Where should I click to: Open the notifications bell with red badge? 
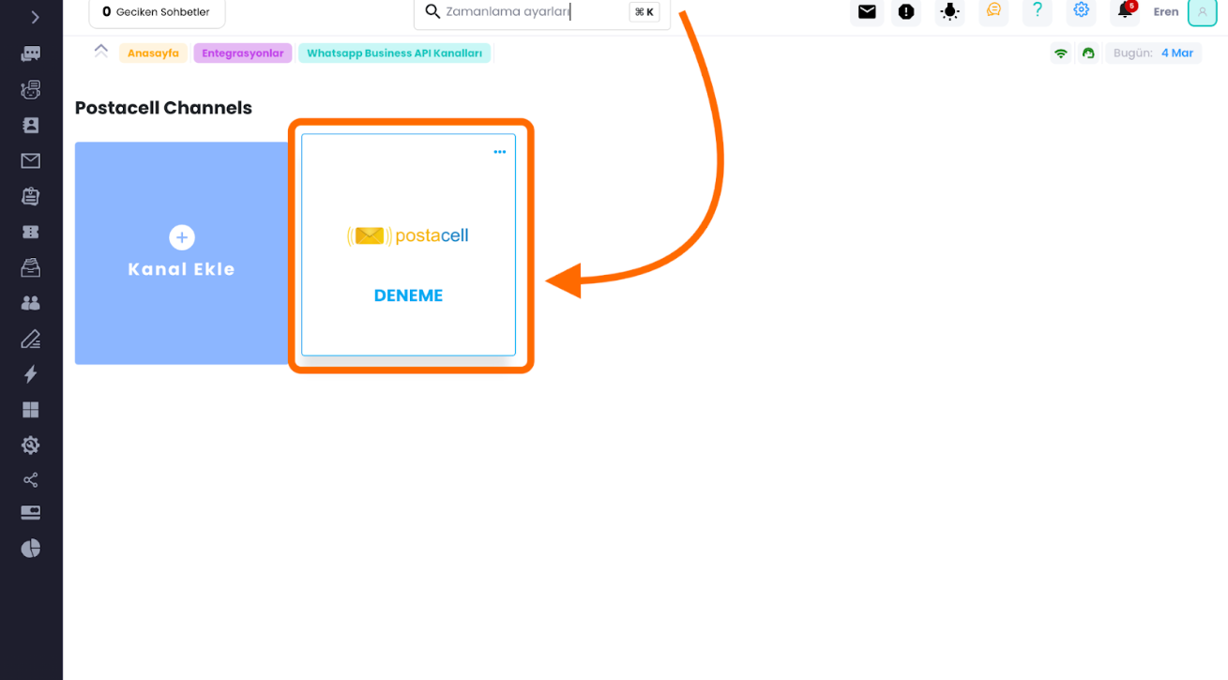(x=1125, y=11)
